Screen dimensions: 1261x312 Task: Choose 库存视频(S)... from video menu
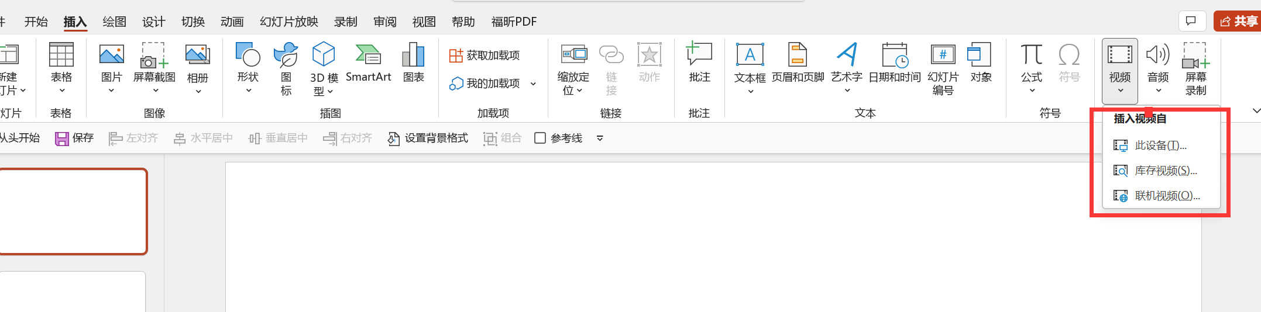pos(1161,171)
